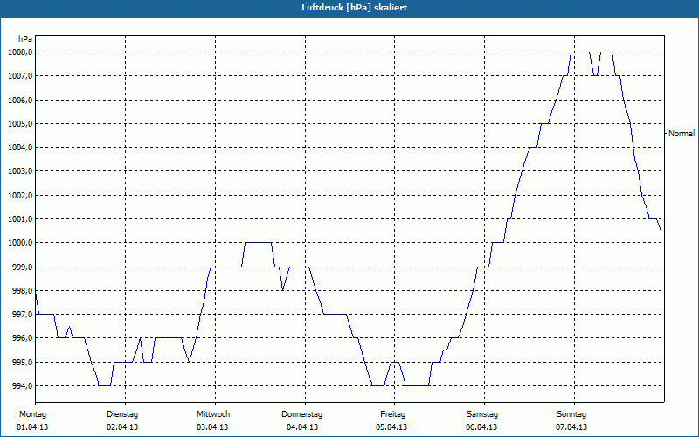Click the 1005,0 axis value
699x437 pixels.
(x=20, y=123)
